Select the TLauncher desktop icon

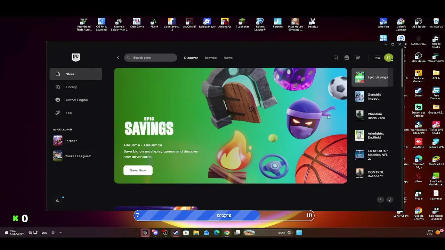[242, 23]
